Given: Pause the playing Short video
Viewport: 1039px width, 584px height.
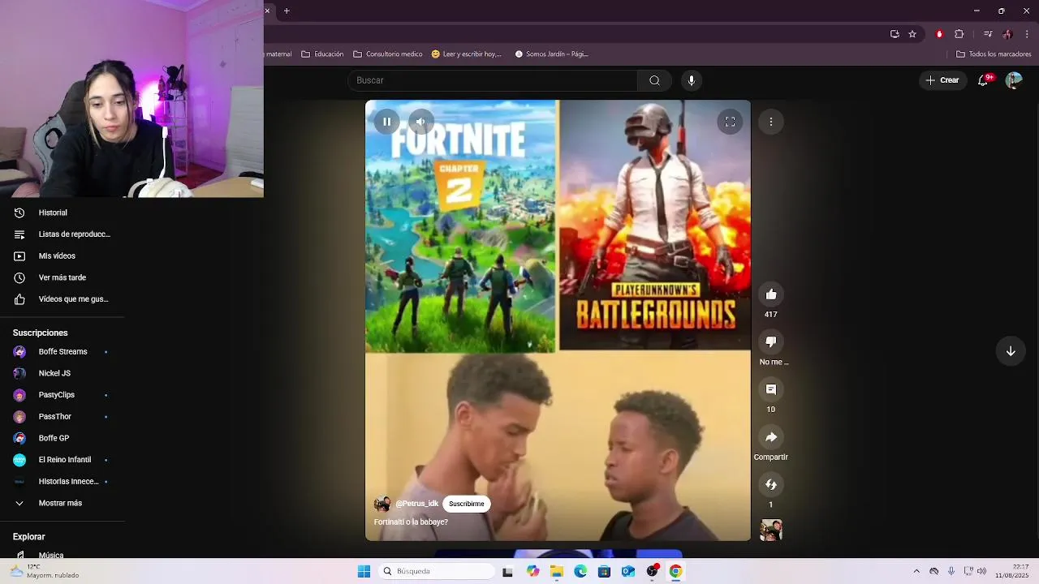Looking at the screenshot, I should point(387,122).
